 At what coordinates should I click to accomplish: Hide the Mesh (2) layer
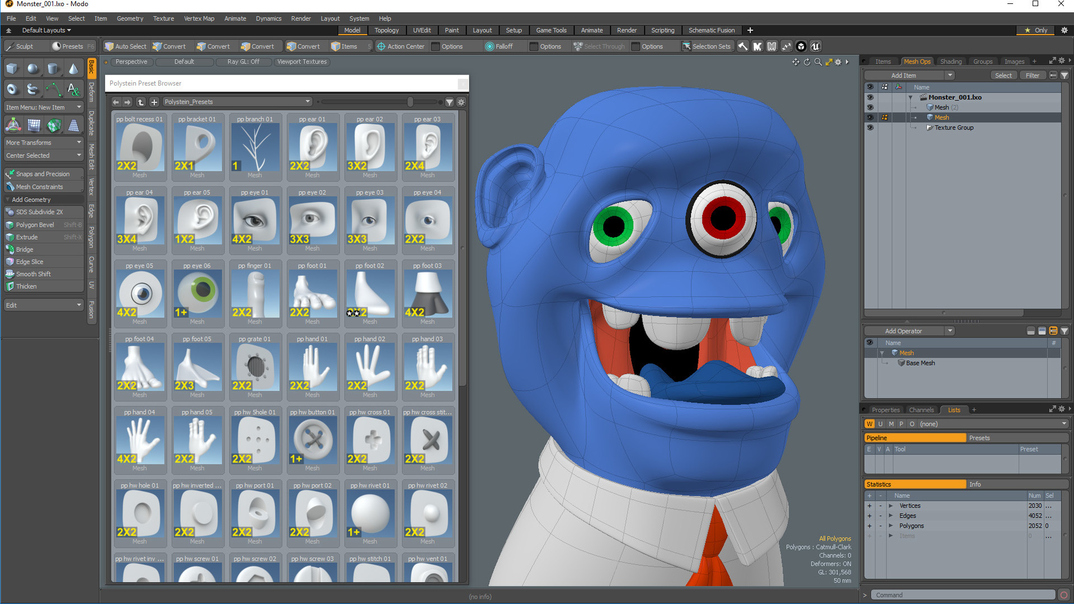point(870,107)
